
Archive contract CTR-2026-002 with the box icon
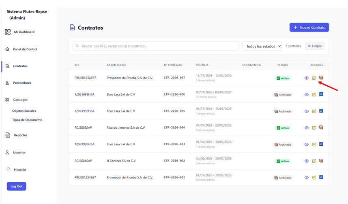(x=321, y=161)
